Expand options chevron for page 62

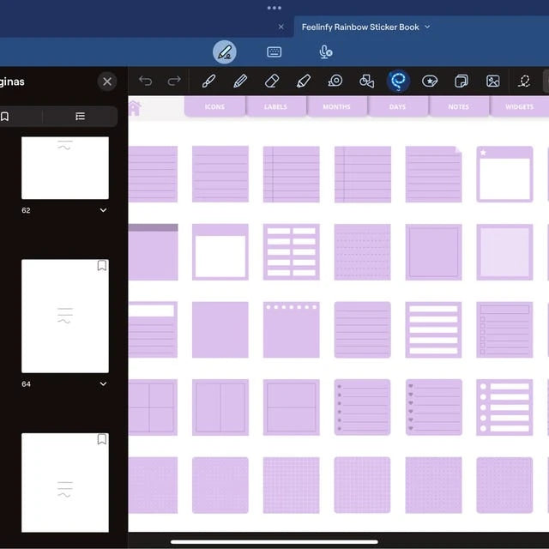103,210
